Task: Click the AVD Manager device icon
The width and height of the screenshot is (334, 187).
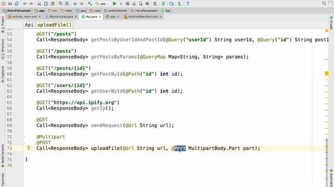Action: click(155, 4)
